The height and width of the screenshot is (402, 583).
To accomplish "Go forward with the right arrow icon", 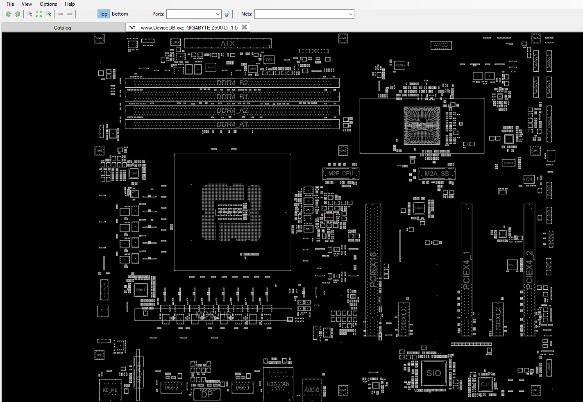I will click(70, 14).
